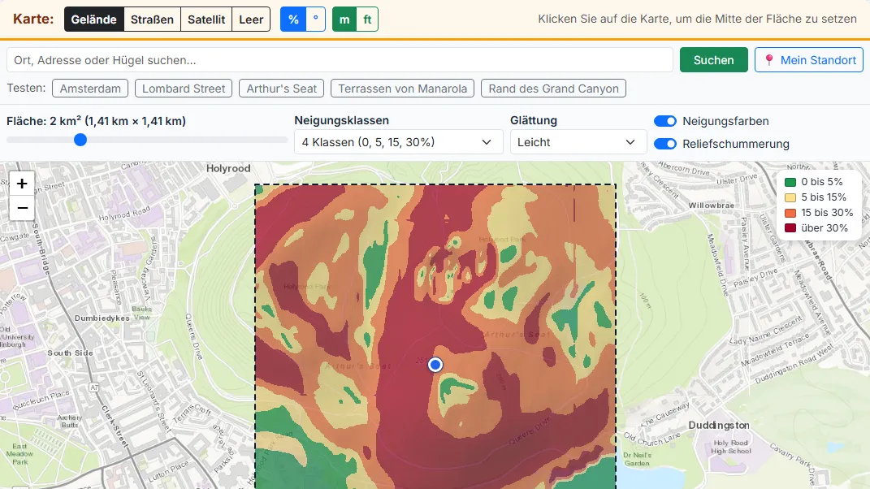Try the Amsterdam preset

coord(90,89)
